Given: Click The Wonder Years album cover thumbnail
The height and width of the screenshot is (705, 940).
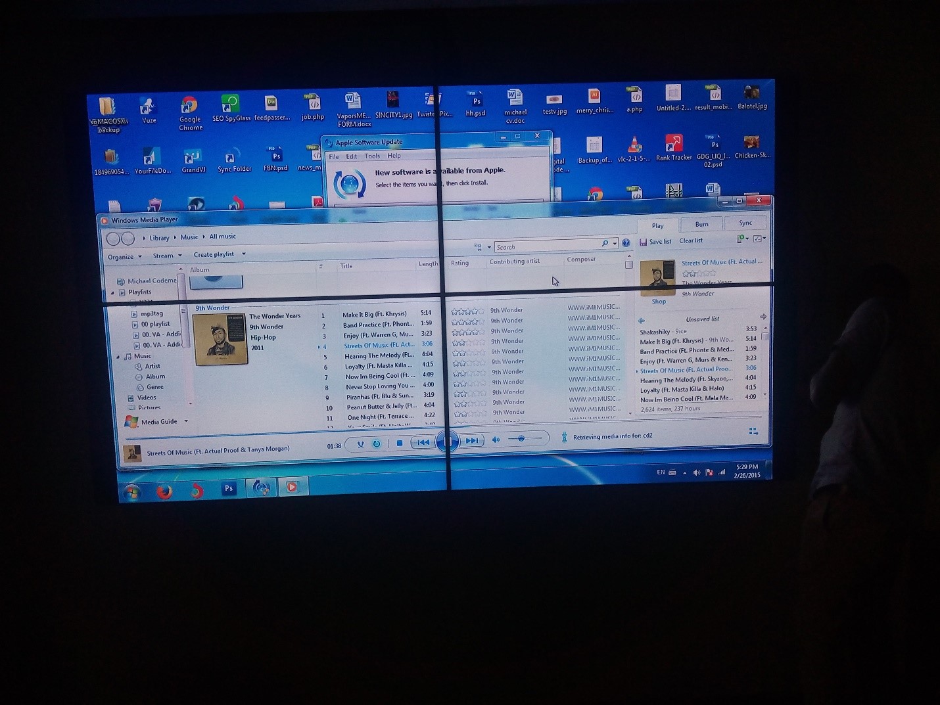Looking at the screenshot, I should point(221,339).
